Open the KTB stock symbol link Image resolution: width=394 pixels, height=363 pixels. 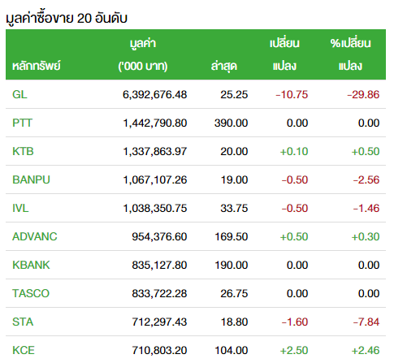(23, 151)
